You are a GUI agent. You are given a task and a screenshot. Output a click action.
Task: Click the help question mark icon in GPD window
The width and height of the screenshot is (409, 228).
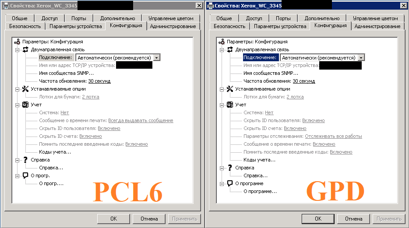[x=230, y=168]
